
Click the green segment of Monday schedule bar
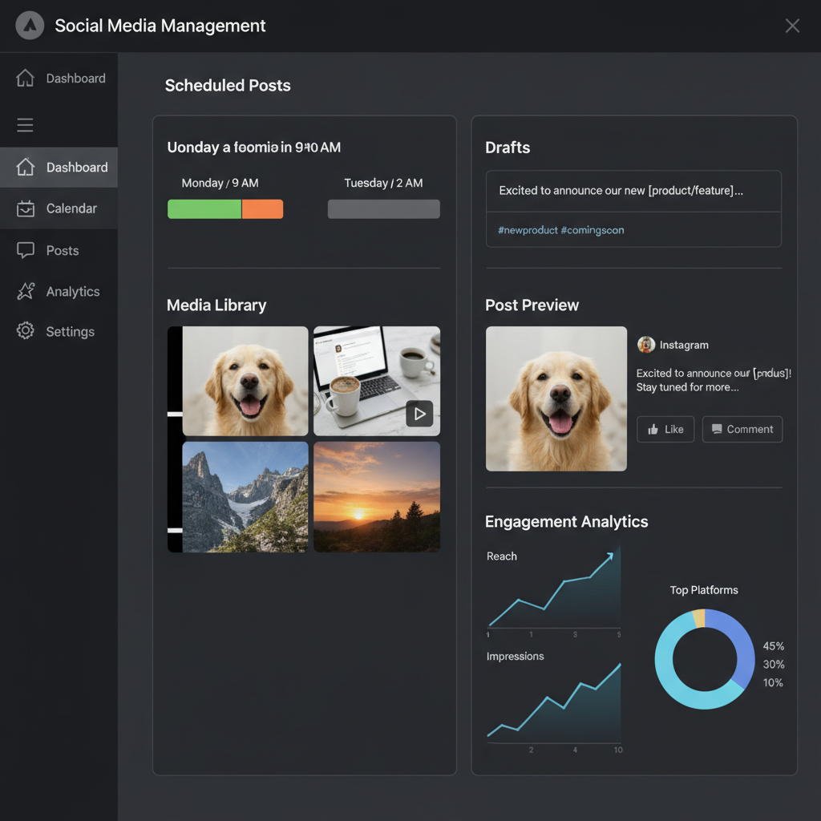coord(204,209)
